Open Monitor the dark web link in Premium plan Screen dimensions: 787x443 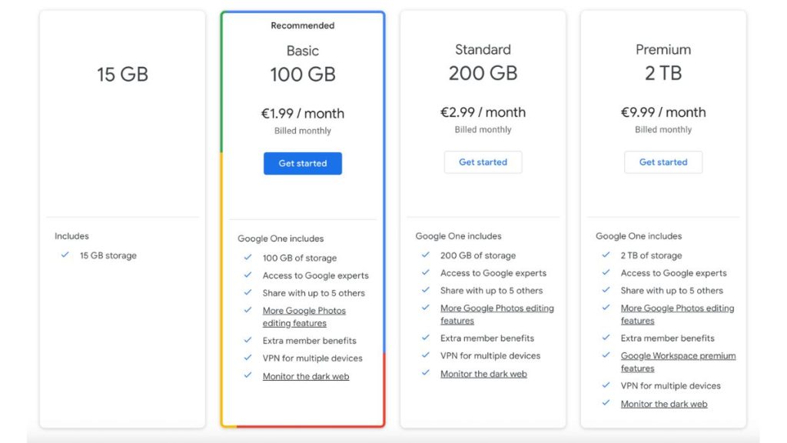[x=664, y=404]
